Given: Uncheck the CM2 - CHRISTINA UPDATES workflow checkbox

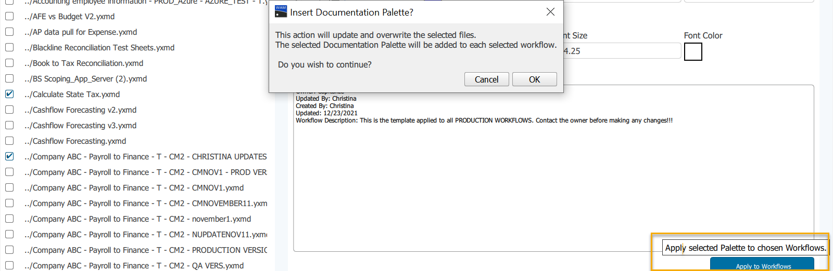Looking at the screenshot, I should (x=9, y=156).
